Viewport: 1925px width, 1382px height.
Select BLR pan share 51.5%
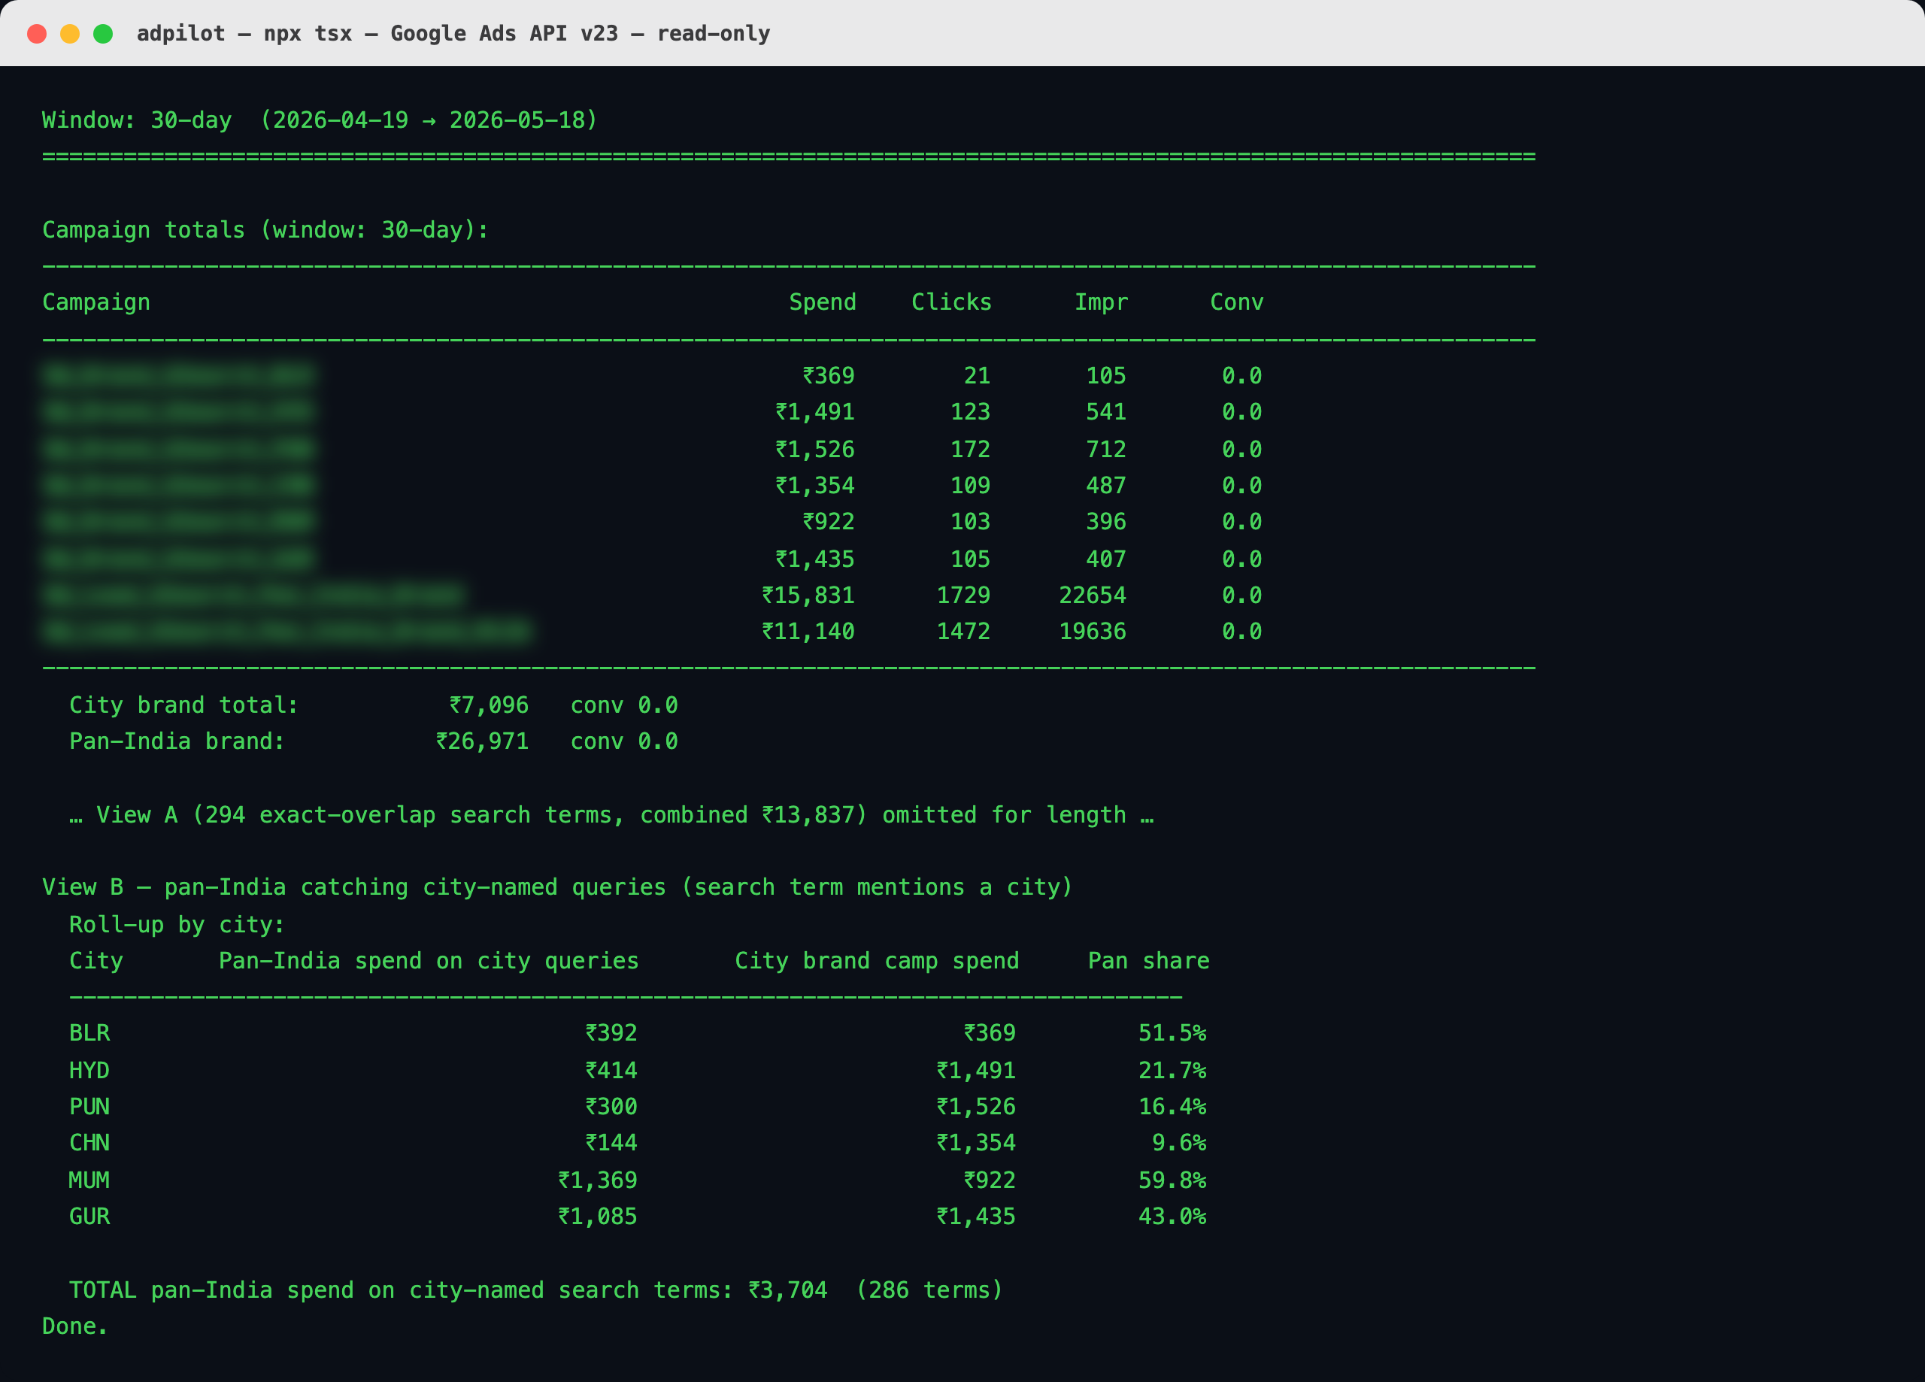point(1172,1033)
